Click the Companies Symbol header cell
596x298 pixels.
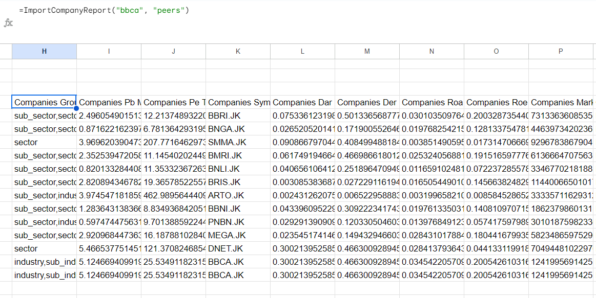click(238, 102)
